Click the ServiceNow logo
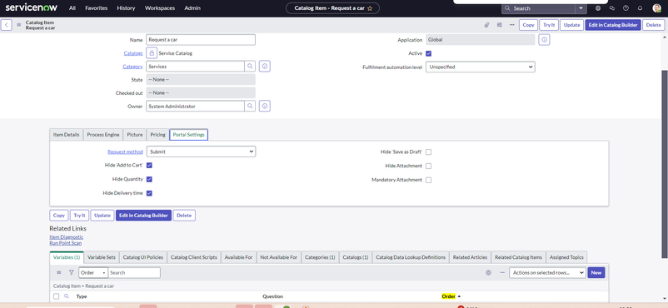The image size is (668, 308). pyautogui.click(x=32, y=7)
